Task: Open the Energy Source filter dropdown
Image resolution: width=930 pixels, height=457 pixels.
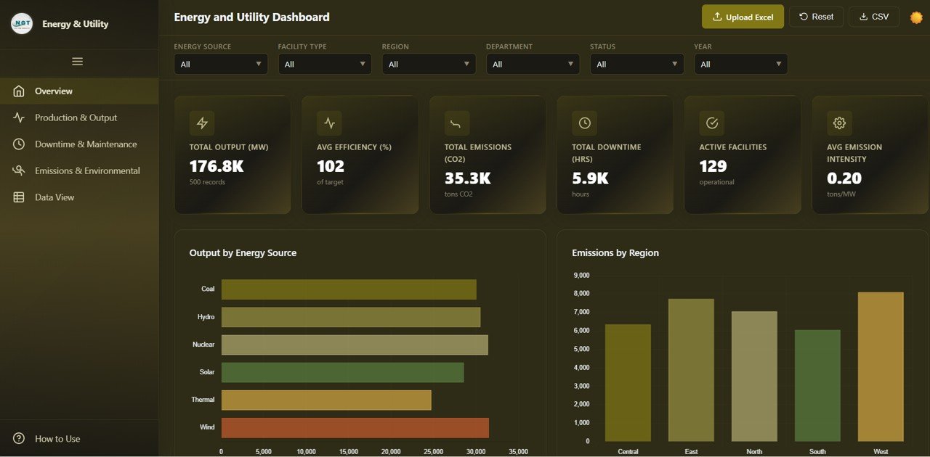Action: (x=220, y=64)
